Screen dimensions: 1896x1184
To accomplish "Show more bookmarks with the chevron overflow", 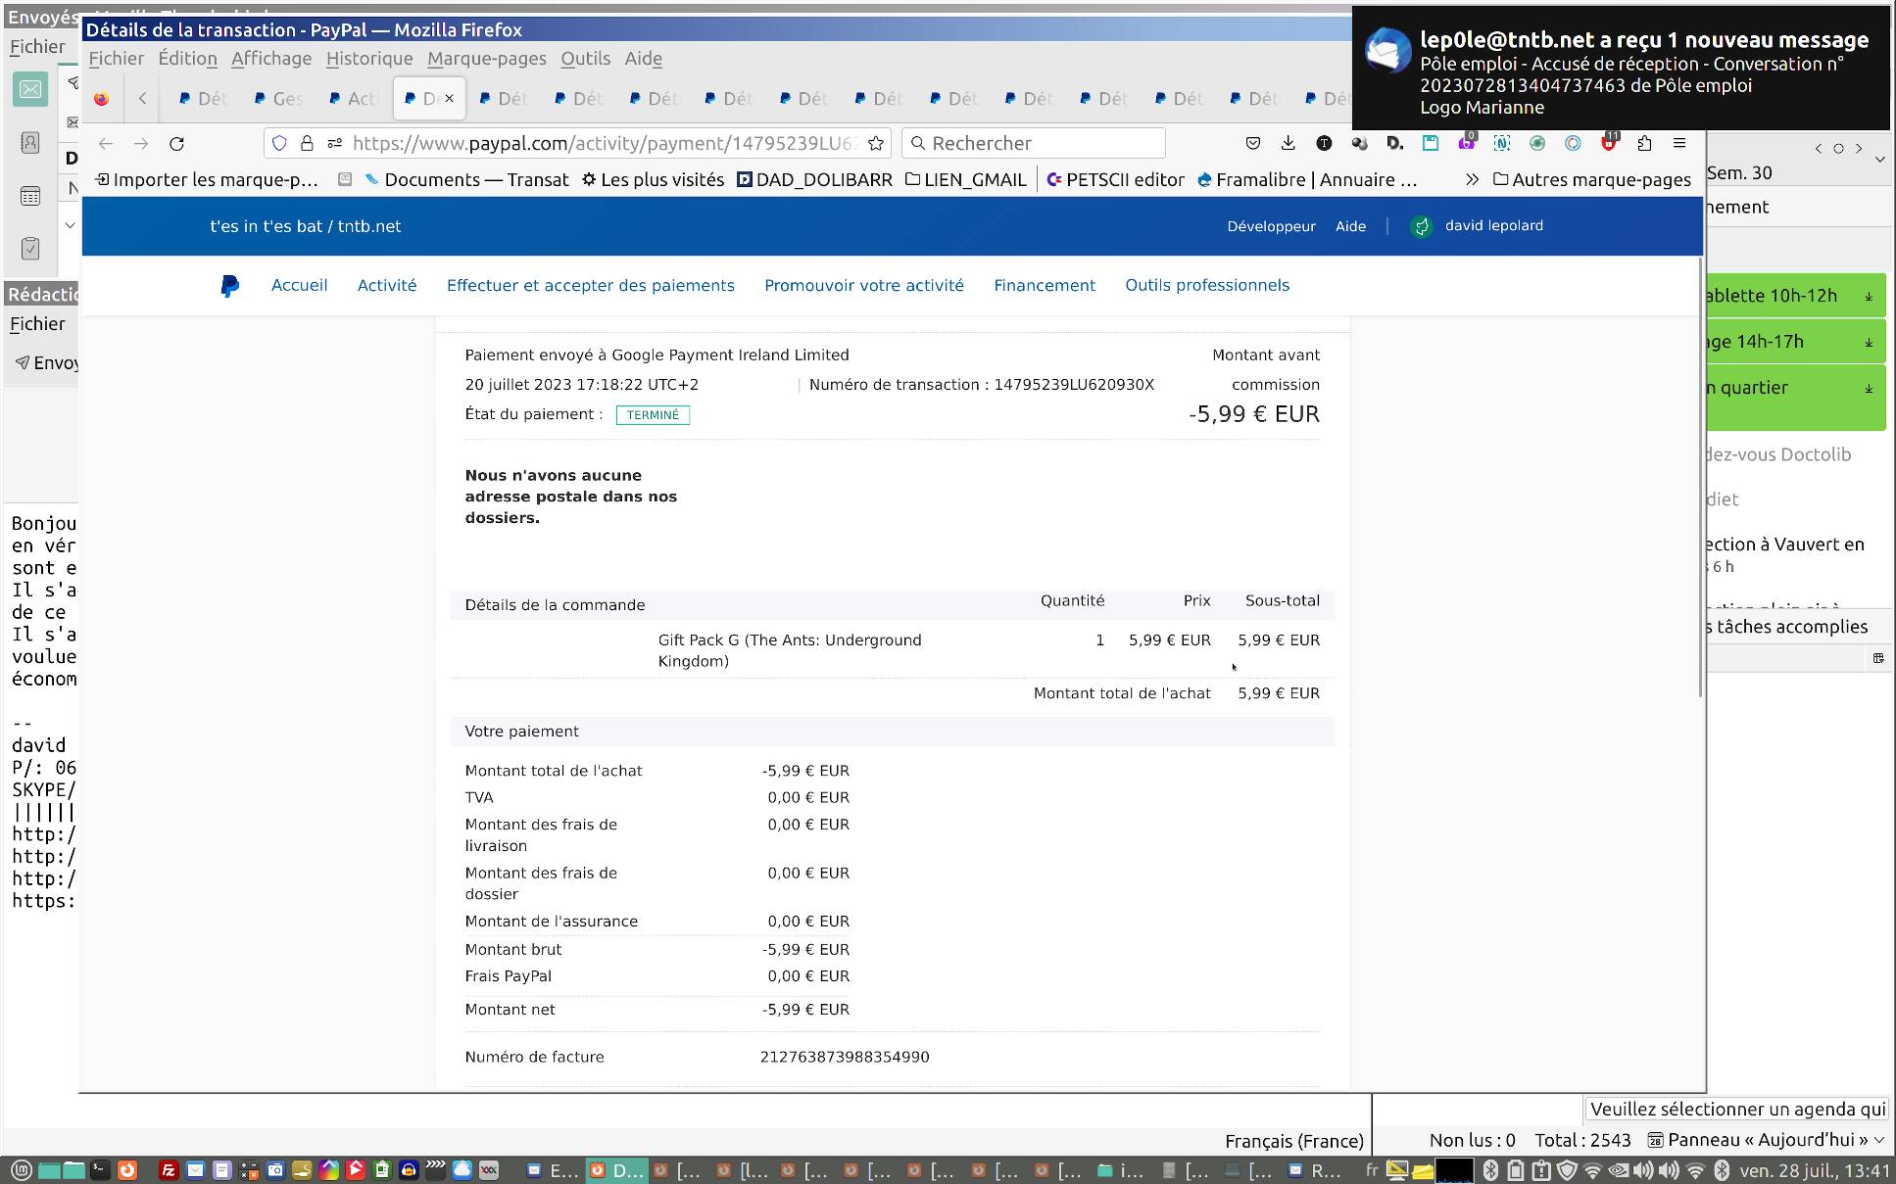I will [1472, 179].
